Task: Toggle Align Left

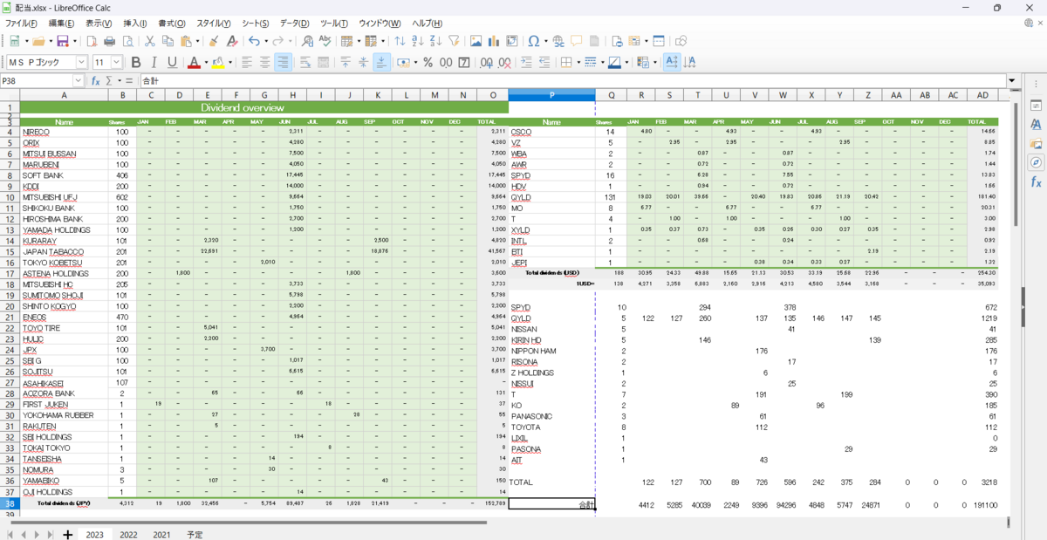Action: click(246, 62)
